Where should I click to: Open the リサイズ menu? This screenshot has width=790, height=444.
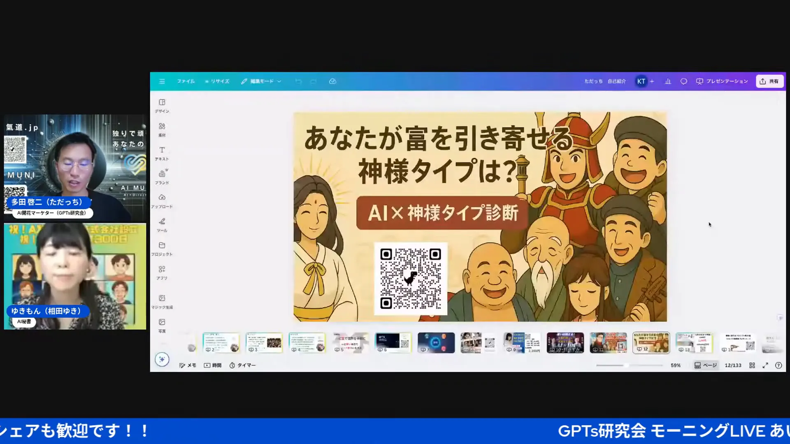(217, 81)
